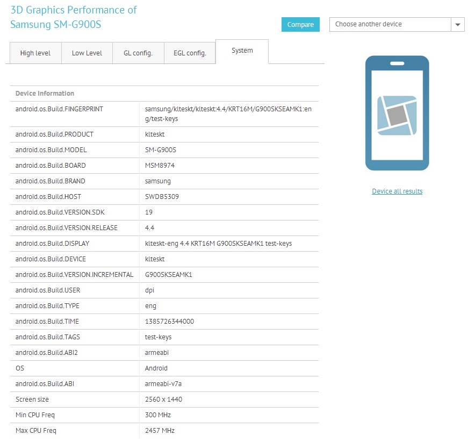475x442 pixels.
Task: Click the android.os.Build.ABI label
Action: click(x=45, y=384)
